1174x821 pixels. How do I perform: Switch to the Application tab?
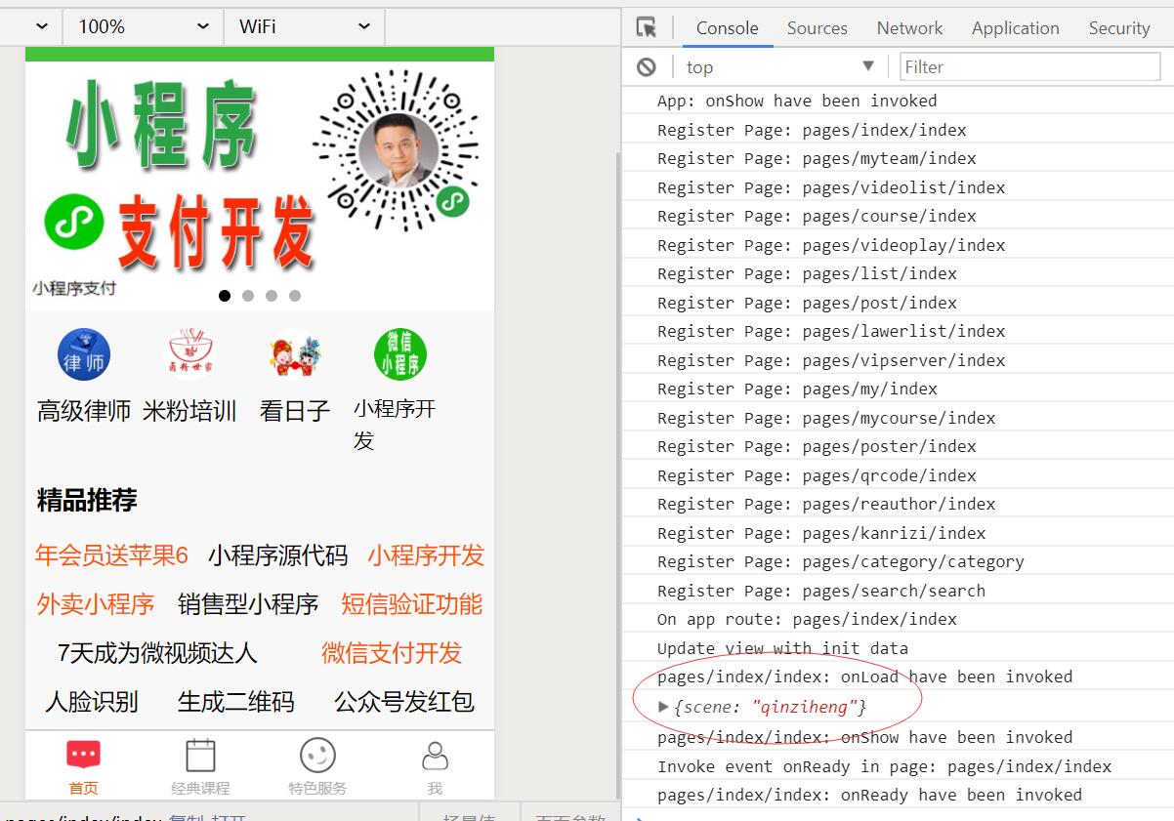1015,28
